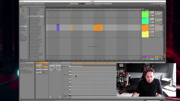The width and height of the screenshot is (180, 101).
Task: Click the orange Clip title bar in clip view
Action: point(42,63)
